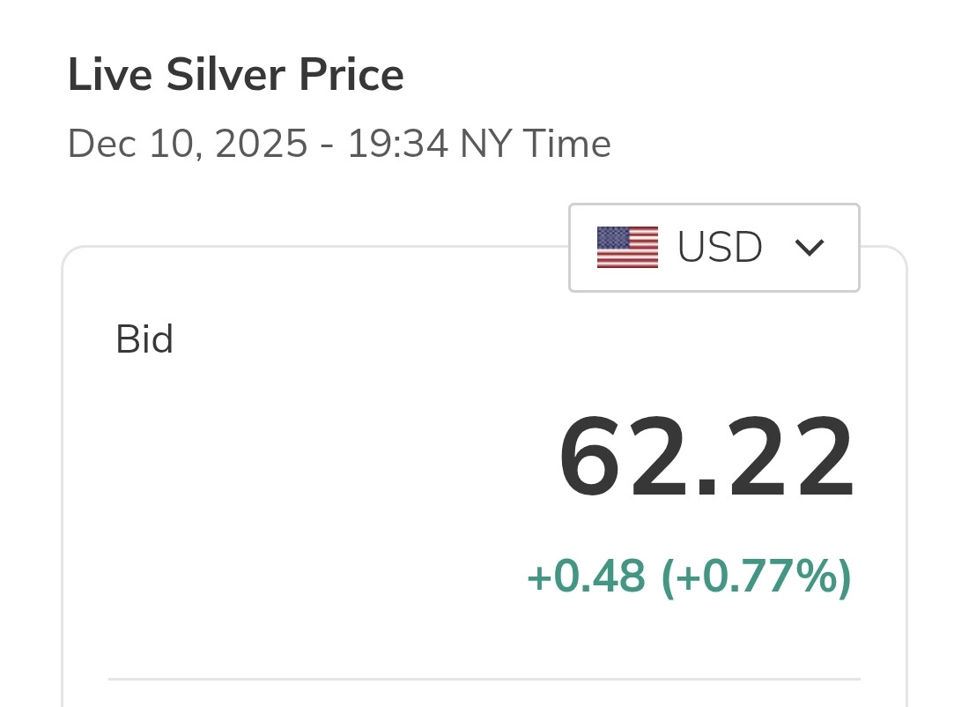Click the Bid label
This screenshot has width=969, height=707.
144,340
